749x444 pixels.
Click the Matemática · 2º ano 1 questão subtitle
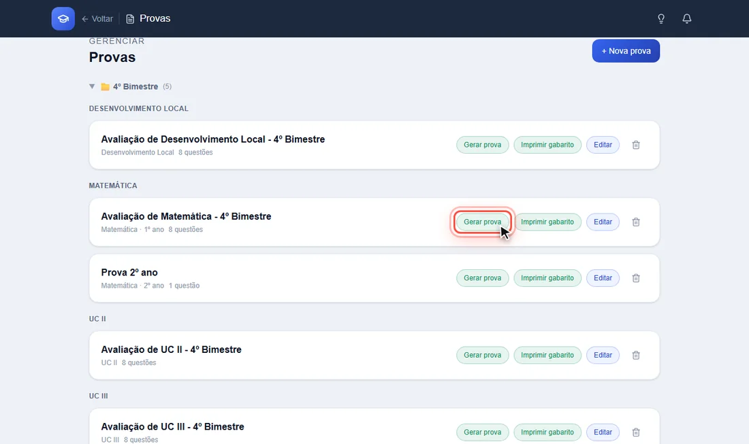point(150,286)
